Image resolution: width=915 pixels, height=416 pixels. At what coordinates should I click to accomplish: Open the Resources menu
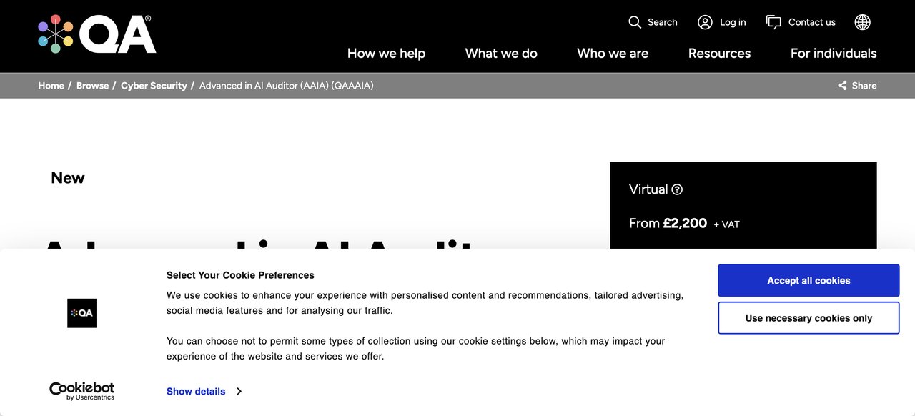click(719, 54)
